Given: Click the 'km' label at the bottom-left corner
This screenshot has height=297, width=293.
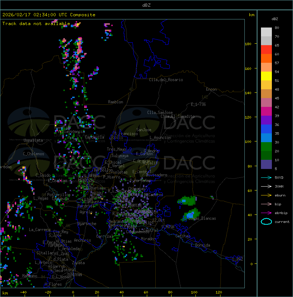Looking at the screenshot, I should click(5, 293).
